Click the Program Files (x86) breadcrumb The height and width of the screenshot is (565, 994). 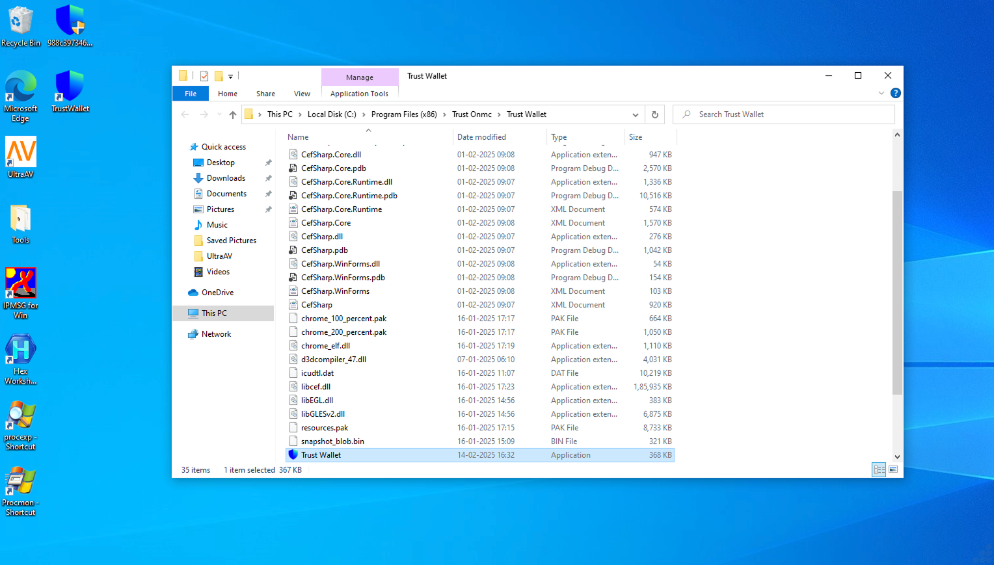404,114
